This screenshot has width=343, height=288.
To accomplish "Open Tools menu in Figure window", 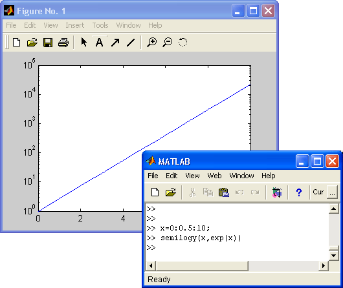I will click(x=100, y=25).
